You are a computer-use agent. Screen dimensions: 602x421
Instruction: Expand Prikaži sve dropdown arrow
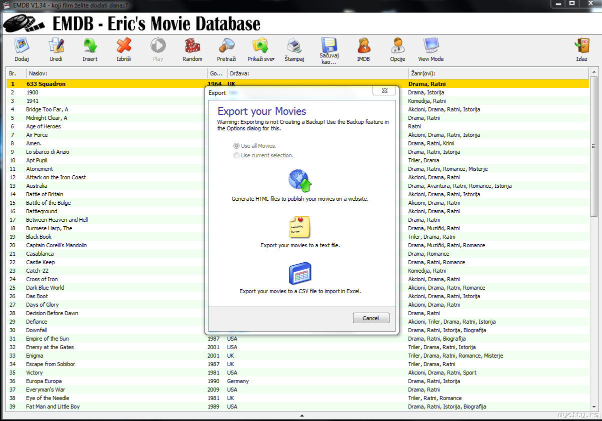[273, 59]
